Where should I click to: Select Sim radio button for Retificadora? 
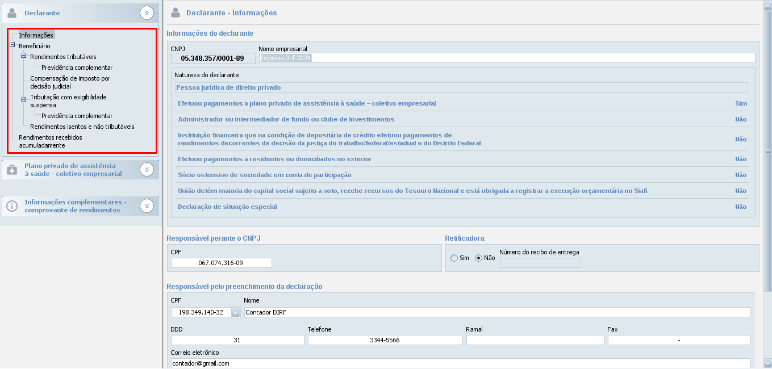454,258
